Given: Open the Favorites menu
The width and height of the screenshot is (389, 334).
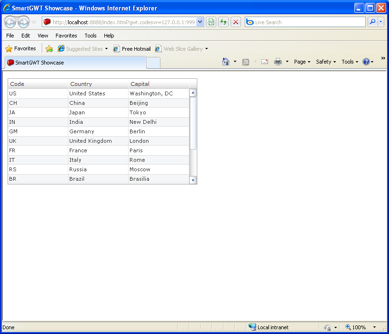Looking at the screenshot, I should point(66,36).
